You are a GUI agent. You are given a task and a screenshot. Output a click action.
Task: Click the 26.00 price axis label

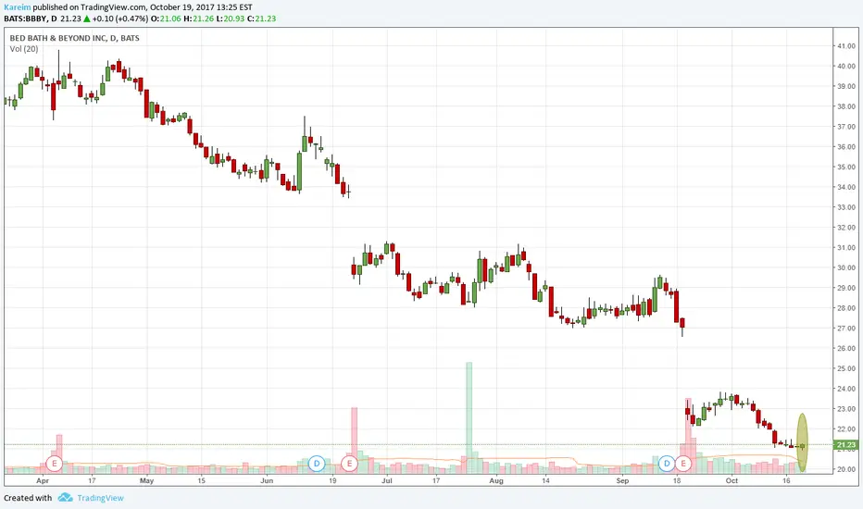[x=846, y=348]
